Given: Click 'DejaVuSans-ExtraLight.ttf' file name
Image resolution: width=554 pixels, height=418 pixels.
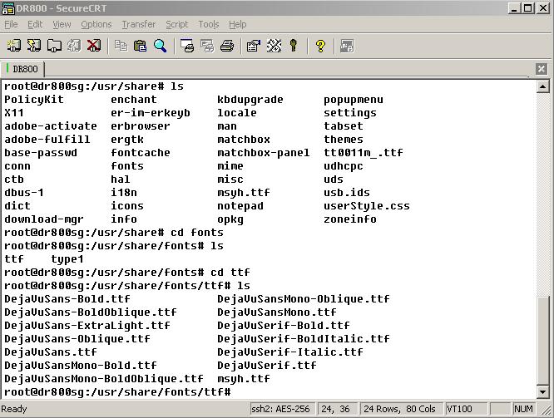Looking at the screenshot, I should (x=87, y=326).
